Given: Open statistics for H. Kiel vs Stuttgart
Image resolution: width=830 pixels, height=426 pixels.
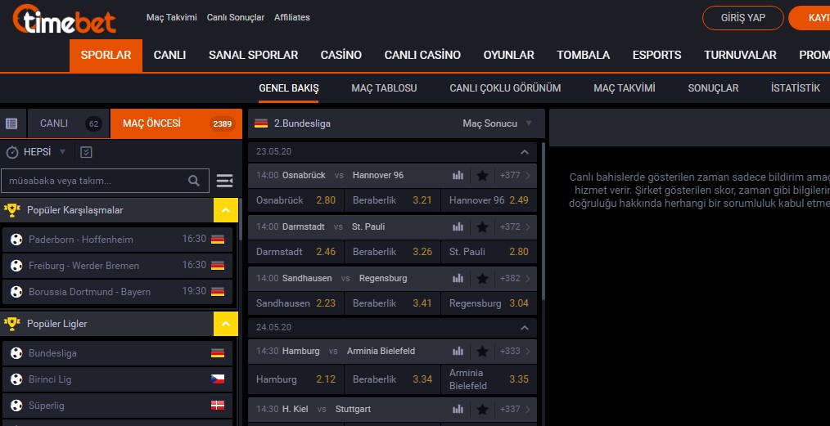Looking at the screenshot, I should pyautogui.click(x=458, y=410).
